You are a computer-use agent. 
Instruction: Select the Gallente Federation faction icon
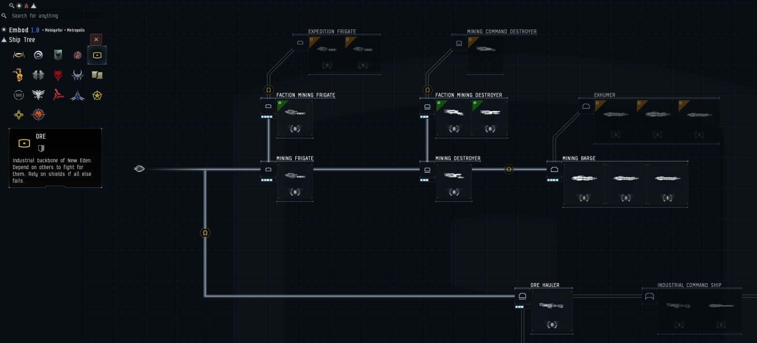pyautogui.click(x=58, y=55)
